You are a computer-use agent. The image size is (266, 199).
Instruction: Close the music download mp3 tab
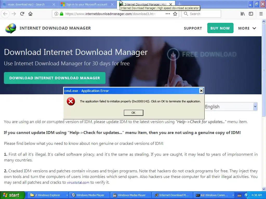pos(54,4)
